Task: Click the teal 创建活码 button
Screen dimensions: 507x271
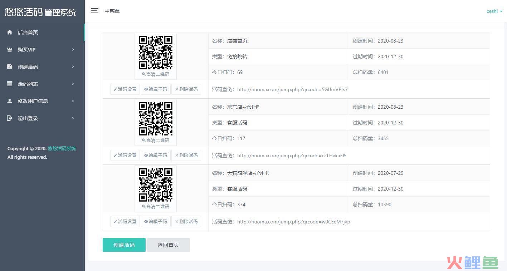Action: 124,245
